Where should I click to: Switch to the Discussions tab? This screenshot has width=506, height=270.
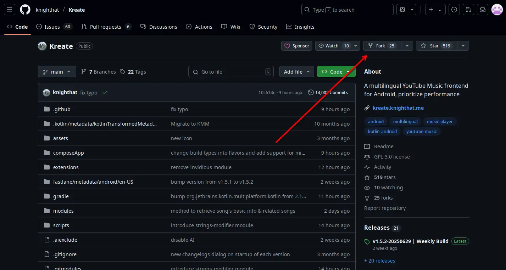159,27
